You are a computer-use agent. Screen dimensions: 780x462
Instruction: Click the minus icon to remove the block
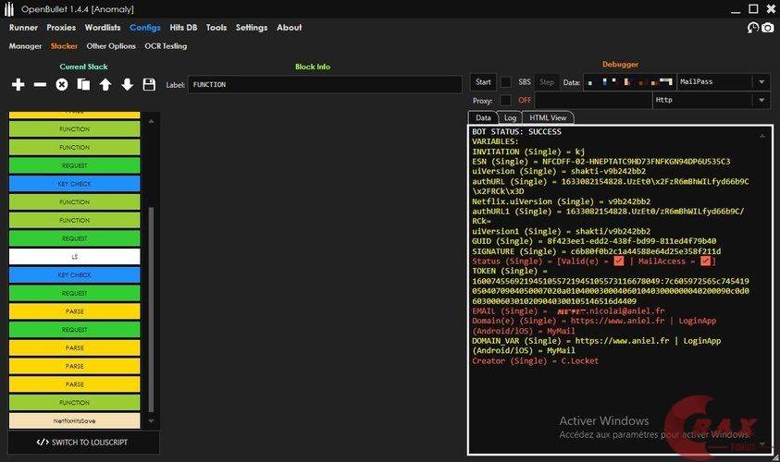point(40,85)
